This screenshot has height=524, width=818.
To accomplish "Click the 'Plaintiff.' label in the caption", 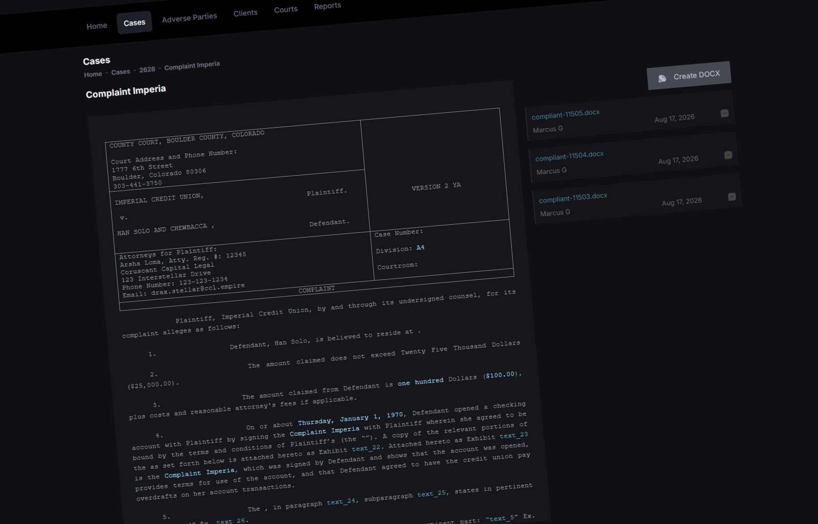I will point(327,192).
